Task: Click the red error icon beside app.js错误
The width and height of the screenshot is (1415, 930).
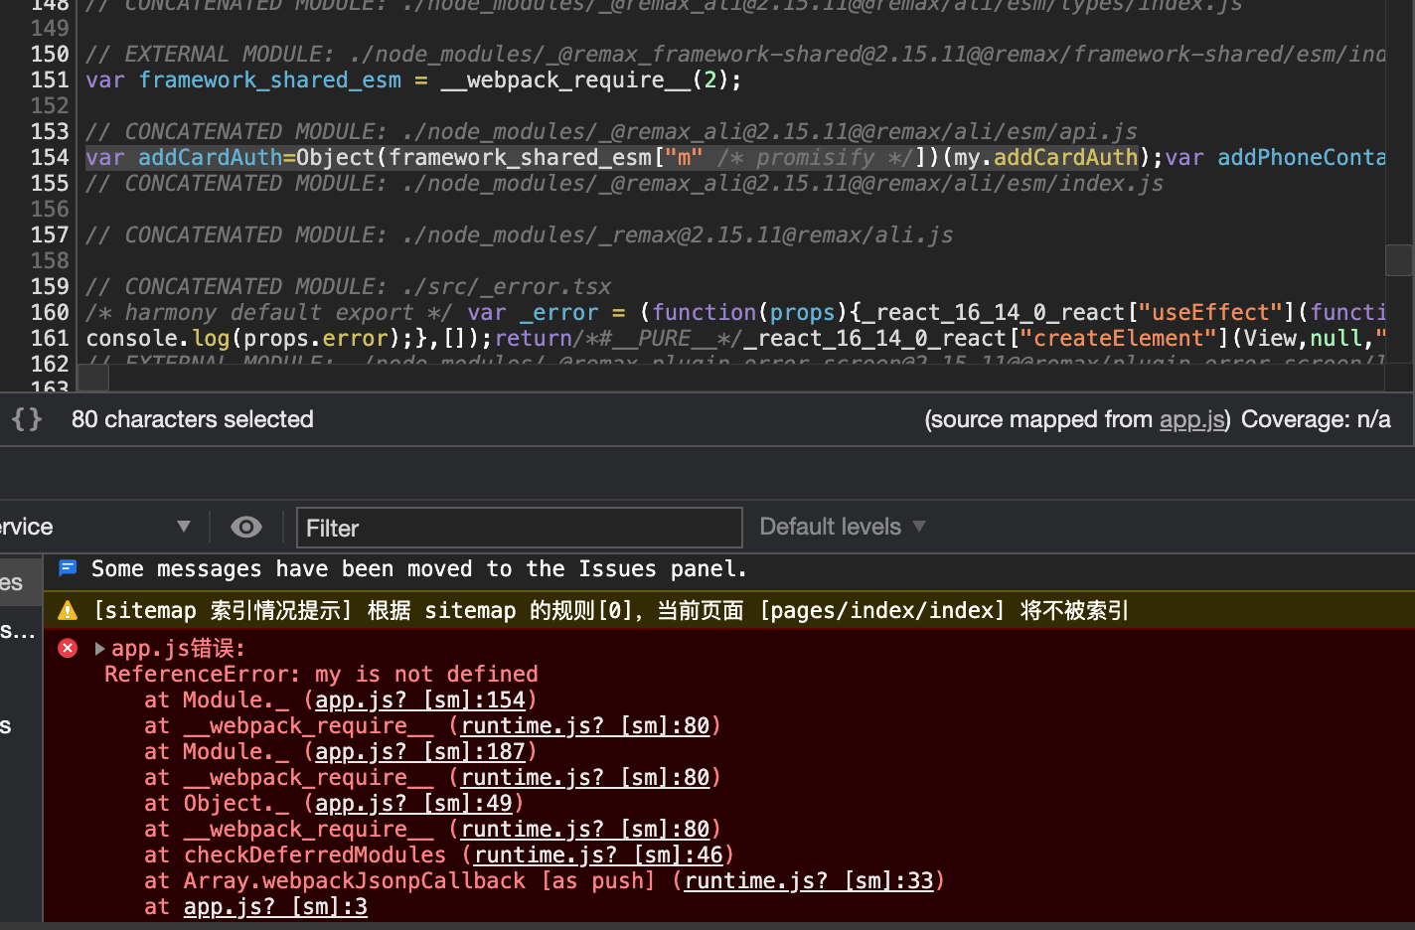Action: click(x=68, y=648)
